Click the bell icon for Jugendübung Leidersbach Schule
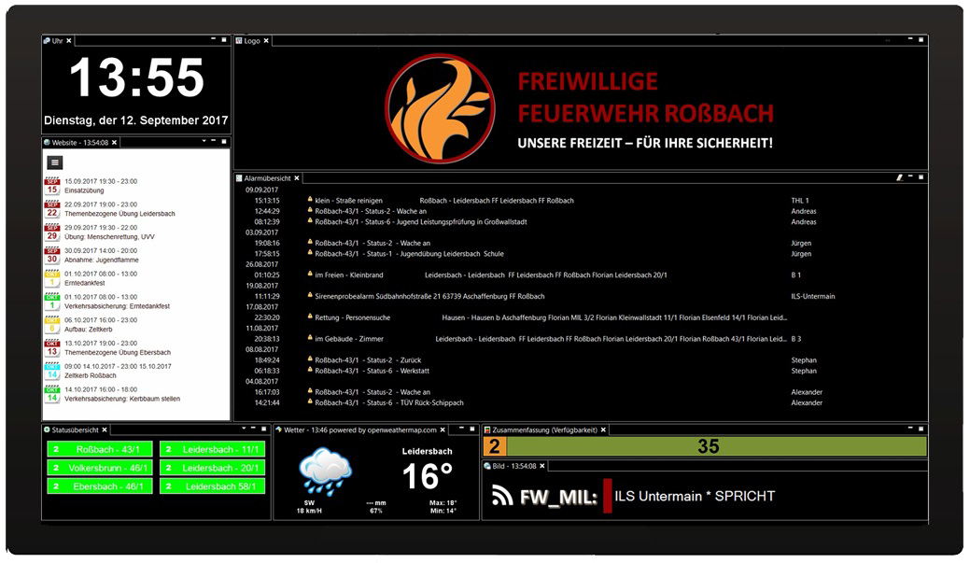This screenshot has width=970, height=563. tap(310, 253)
